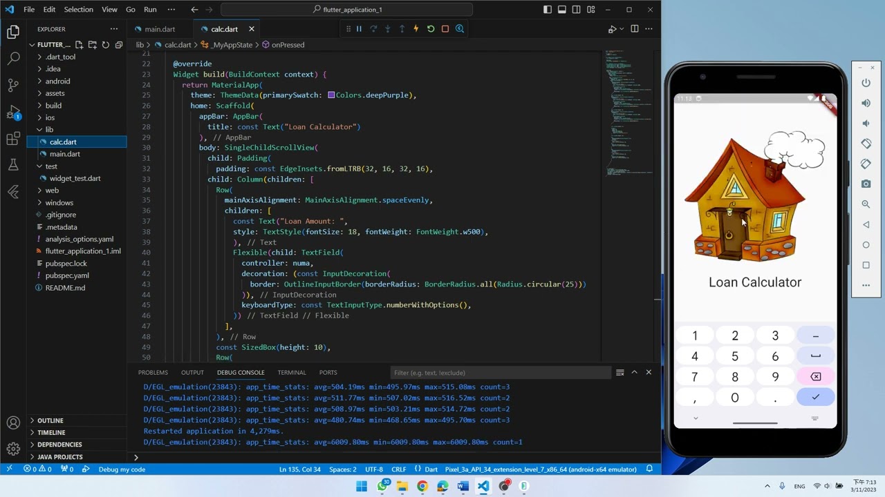The height and width of the screenshot is (497, 885).
Task: Click the emulator home circle button
Action: click(866, 244)
